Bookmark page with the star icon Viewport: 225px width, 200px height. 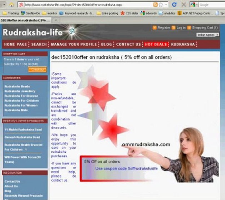pos(161,5)
